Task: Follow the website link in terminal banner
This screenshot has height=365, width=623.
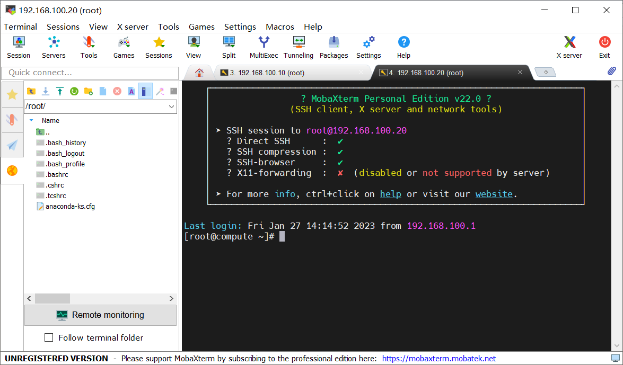Action: click(x=494, y=194)
